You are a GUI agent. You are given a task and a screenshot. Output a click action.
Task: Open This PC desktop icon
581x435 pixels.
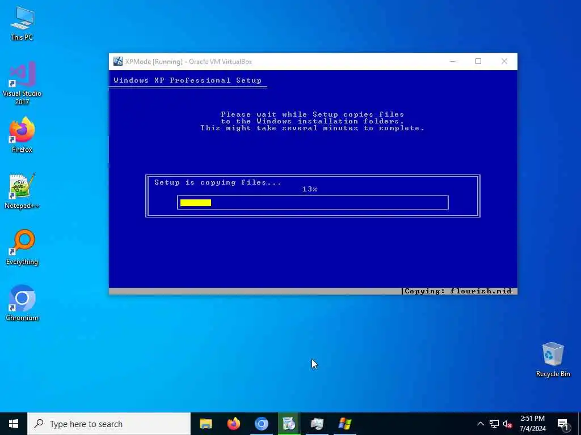pyautogui.click(x=22, y=23)
